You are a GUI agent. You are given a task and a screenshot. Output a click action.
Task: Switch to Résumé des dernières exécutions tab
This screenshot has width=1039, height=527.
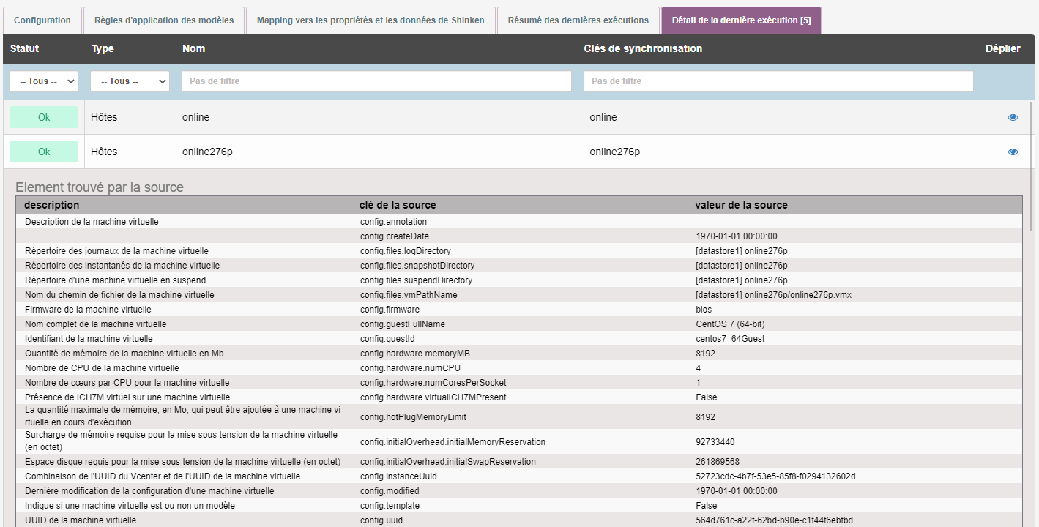pyautogui.click(x=578, y=20)
